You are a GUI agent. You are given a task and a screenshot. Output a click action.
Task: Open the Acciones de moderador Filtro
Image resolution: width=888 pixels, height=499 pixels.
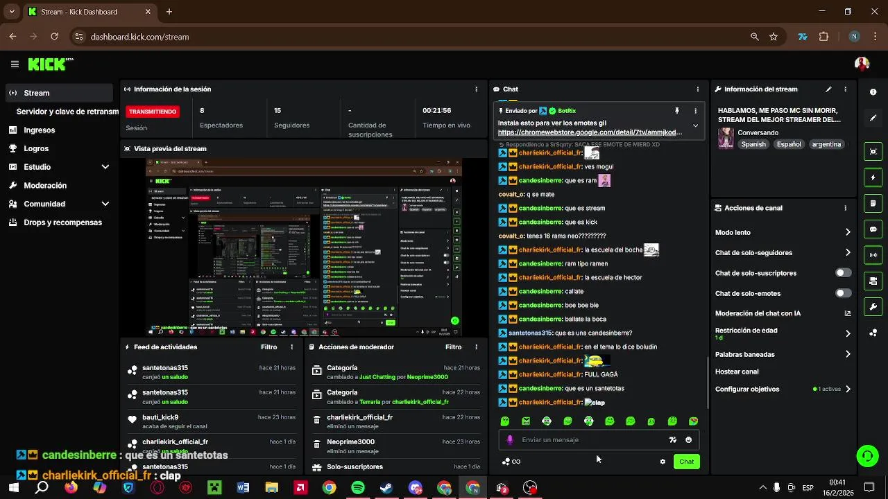(453, 347)
